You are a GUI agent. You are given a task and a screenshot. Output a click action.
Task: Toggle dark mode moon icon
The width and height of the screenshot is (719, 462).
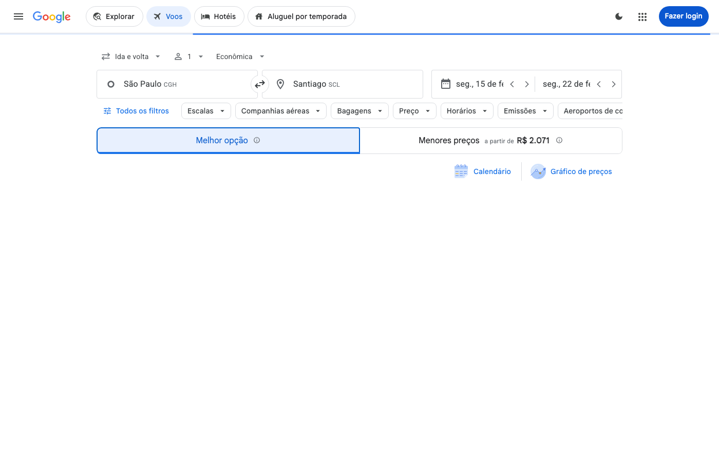point(619,16)
